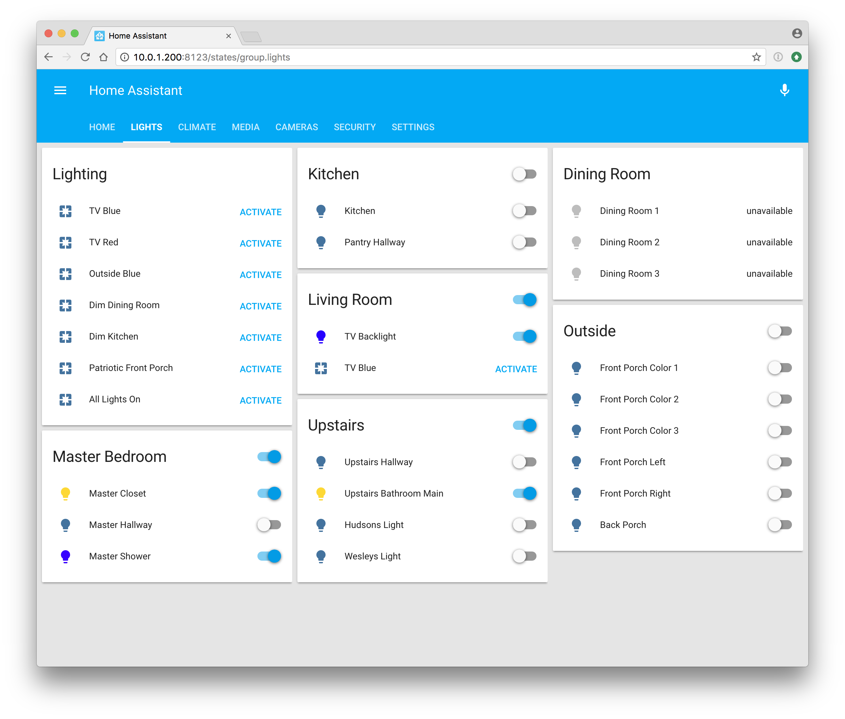The height and width of the screenshot is (719, 845).
Task: Activate the Dim Kitchen scene
Action: [261, 338]
